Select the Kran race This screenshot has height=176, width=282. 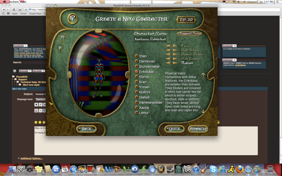pyautogui.click(x=141, y=82)
